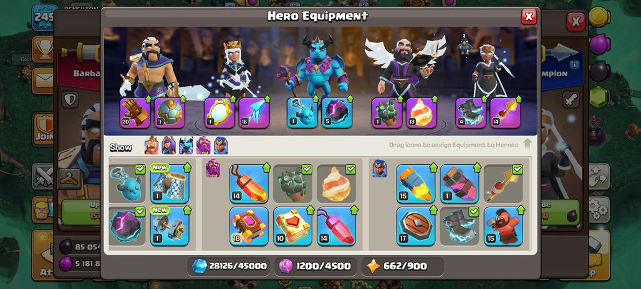This screenshot has height=289, width=641.
Task: Select the Frozen Arrow equipment level 16
Action: 254,113
